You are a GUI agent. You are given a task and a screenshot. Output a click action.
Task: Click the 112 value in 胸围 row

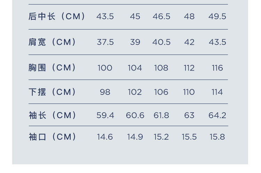click(x=189, y=68)
